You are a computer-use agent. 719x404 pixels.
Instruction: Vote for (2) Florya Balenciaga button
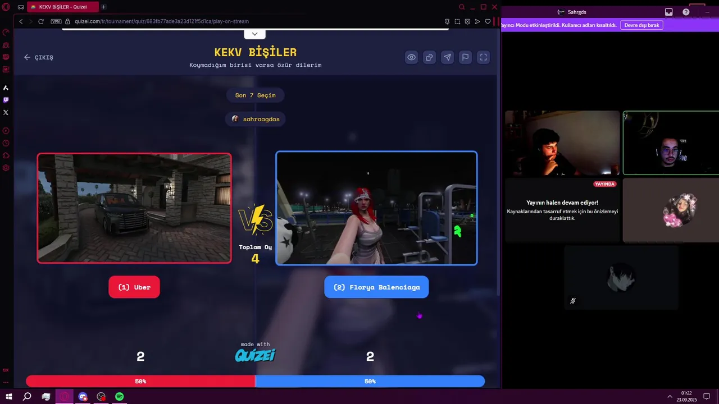coord(376,287)
